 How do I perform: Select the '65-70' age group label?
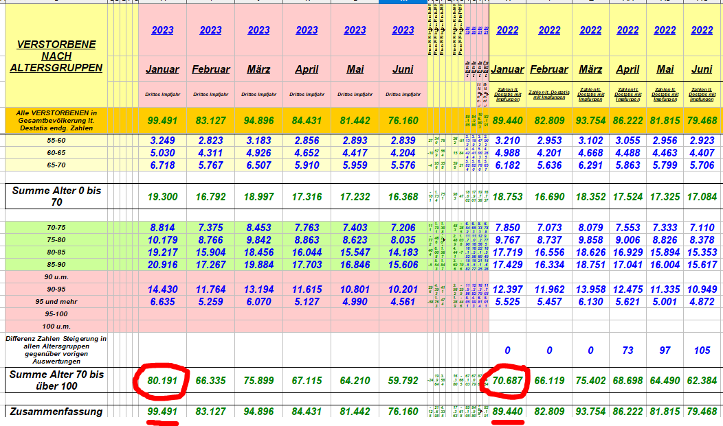(56, 165)
